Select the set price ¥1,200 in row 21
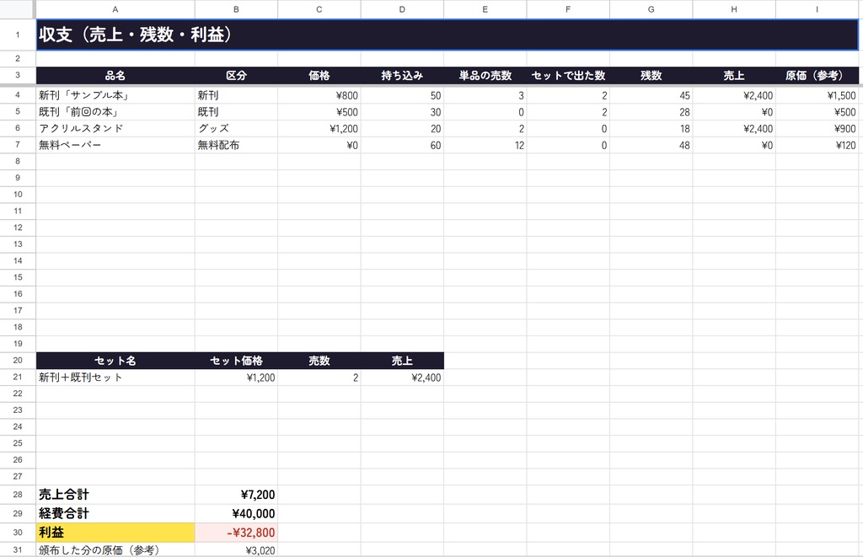The image size is (863, 557). pyautogui.click(x=236, y=378)
